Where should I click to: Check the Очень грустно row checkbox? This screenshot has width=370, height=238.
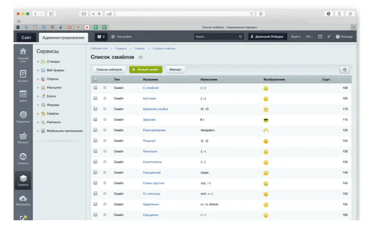click(x=95, y=183)
